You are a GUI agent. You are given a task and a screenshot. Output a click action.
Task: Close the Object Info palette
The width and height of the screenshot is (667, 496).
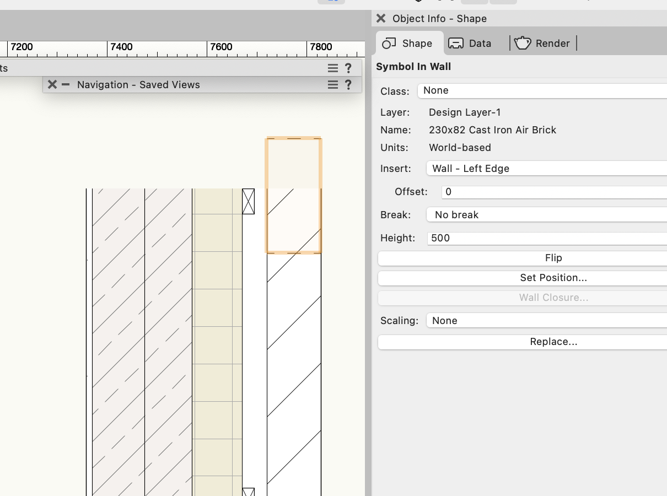[x=381, y=19]
